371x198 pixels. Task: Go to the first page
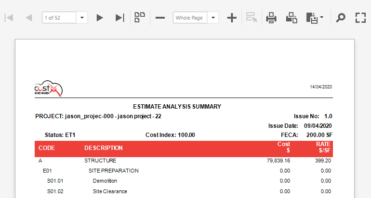pyautogui.click(x=9, y=18)
